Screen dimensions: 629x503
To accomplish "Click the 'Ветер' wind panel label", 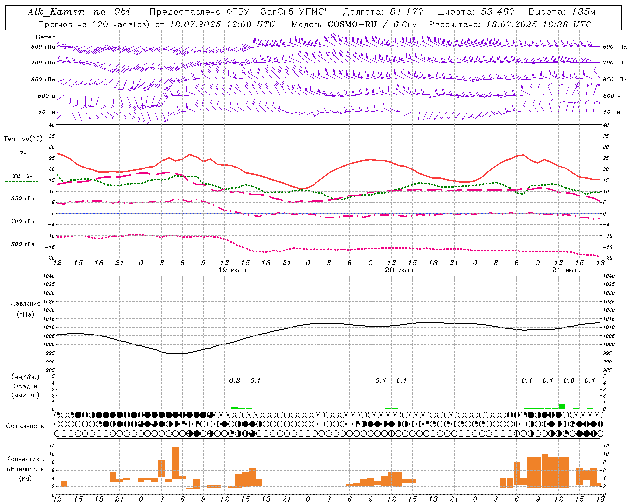I will tap(46, 37).
